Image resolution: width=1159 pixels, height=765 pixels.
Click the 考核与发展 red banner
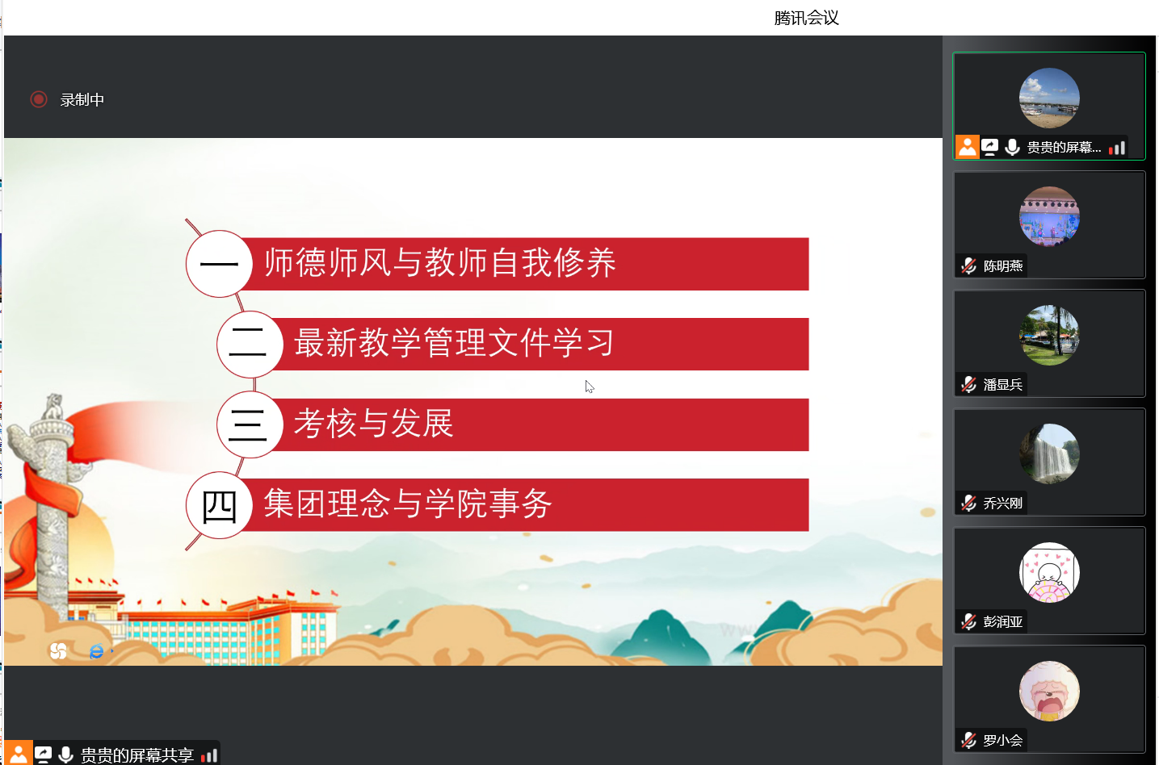pyautogui.click(x=374, y=424)
